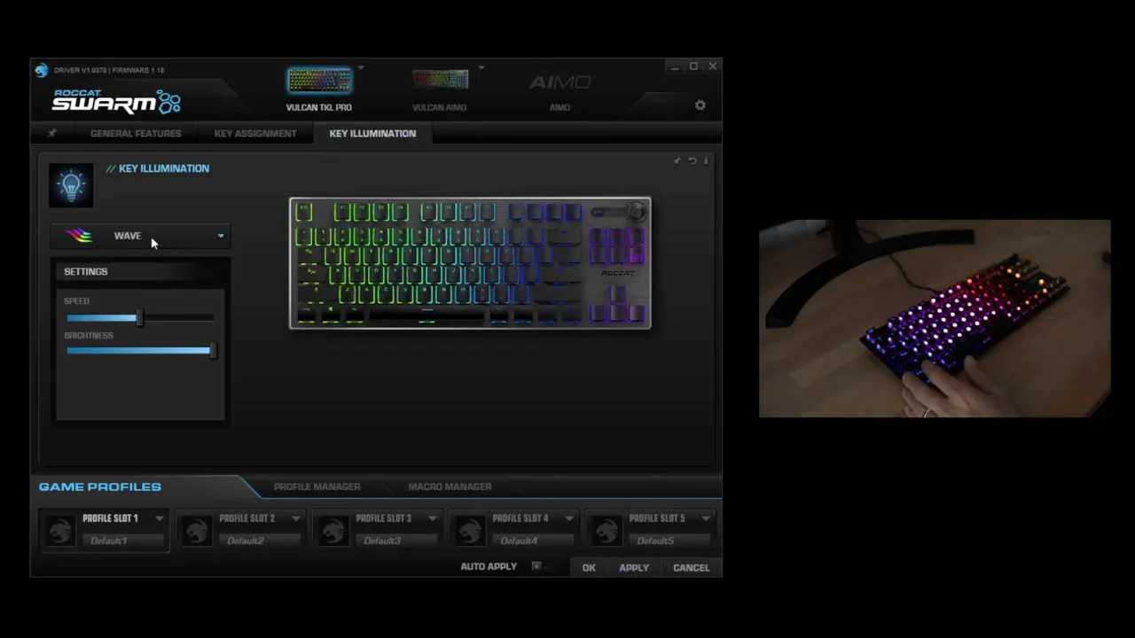The height and width of the screenshot is (638, 1135).
Task: Switch to the General Features tab
Action: click(x=136, y=134)
